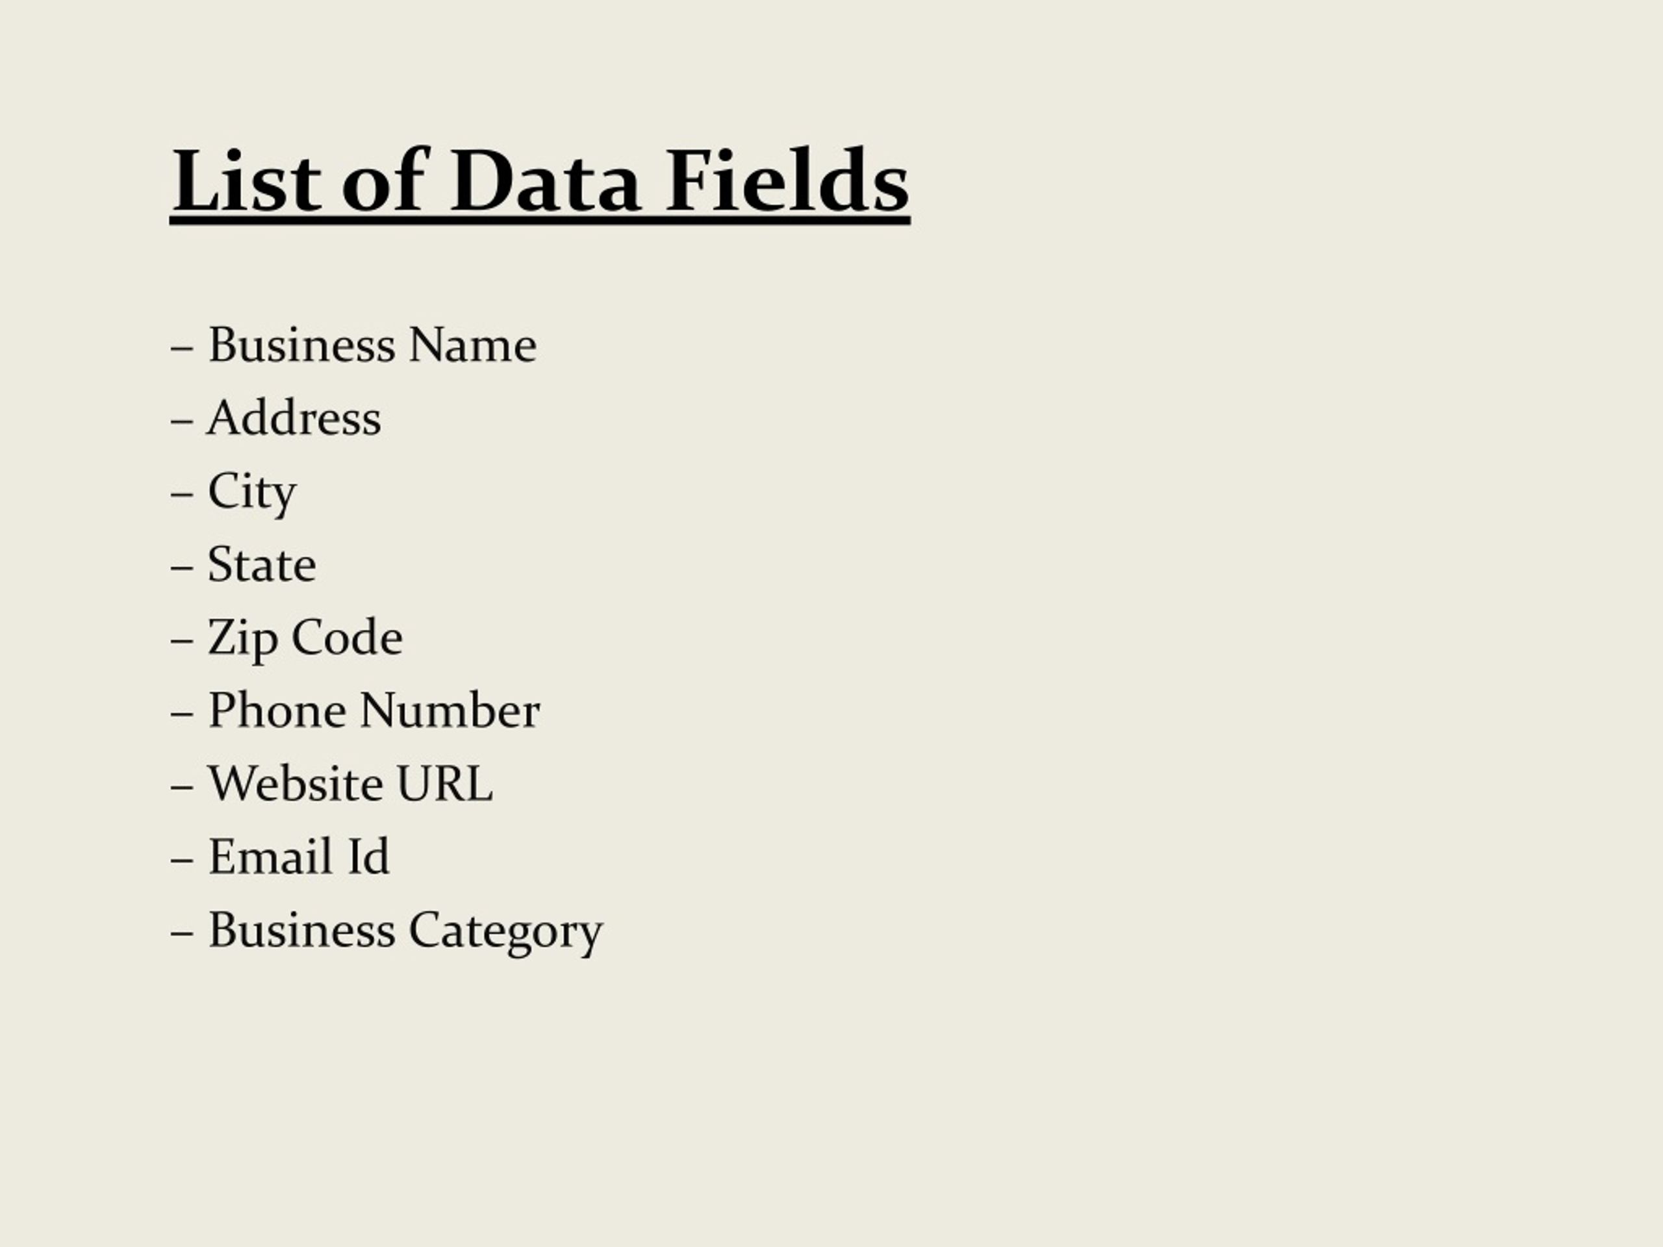
Task: Click the dash bullet before "State"
Action: coord(182,567)
